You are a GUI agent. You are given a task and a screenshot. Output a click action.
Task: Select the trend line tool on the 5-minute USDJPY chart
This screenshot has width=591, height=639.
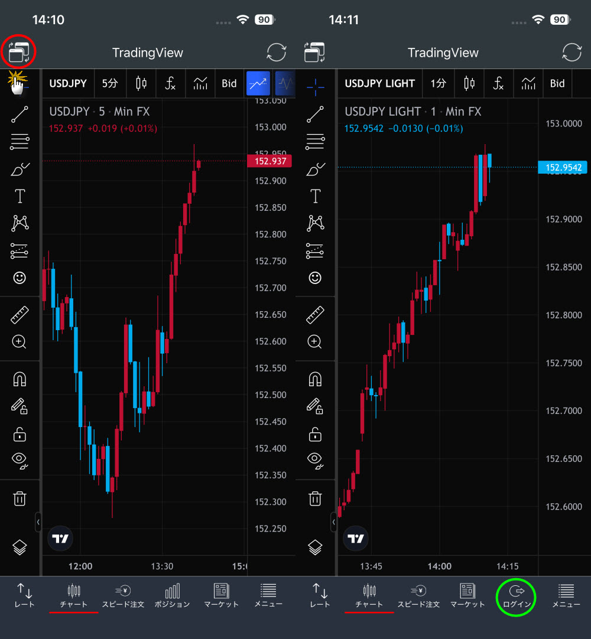click(x=20, y=115)
